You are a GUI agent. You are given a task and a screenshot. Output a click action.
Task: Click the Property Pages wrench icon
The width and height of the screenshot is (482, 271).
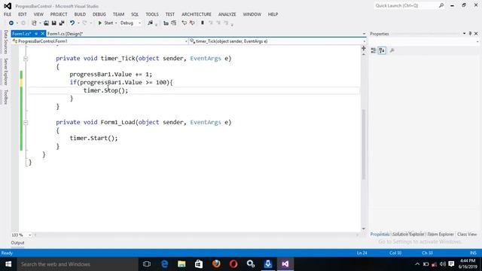392,50
